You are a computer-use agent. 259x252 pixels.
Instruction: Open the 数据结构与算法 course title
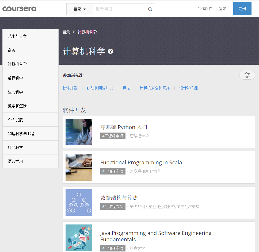pyautogui.click(x=119, y=197)
